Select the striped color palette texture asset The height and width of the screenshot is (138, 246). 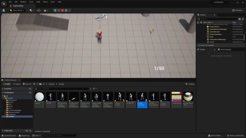(176, 100)
